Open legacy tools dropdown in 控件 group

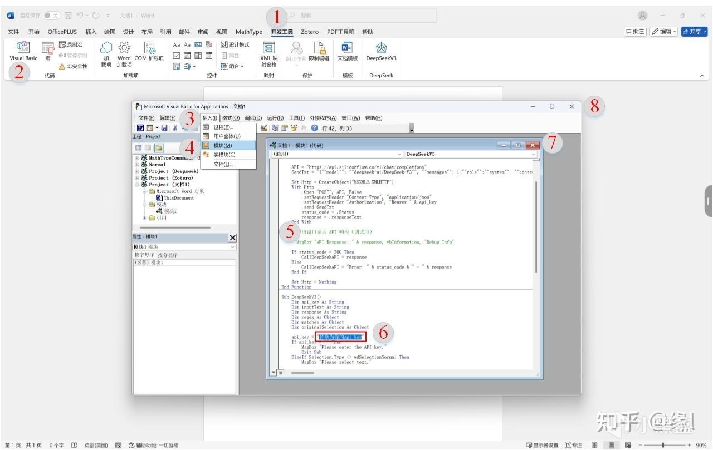(x=189, y=66)
